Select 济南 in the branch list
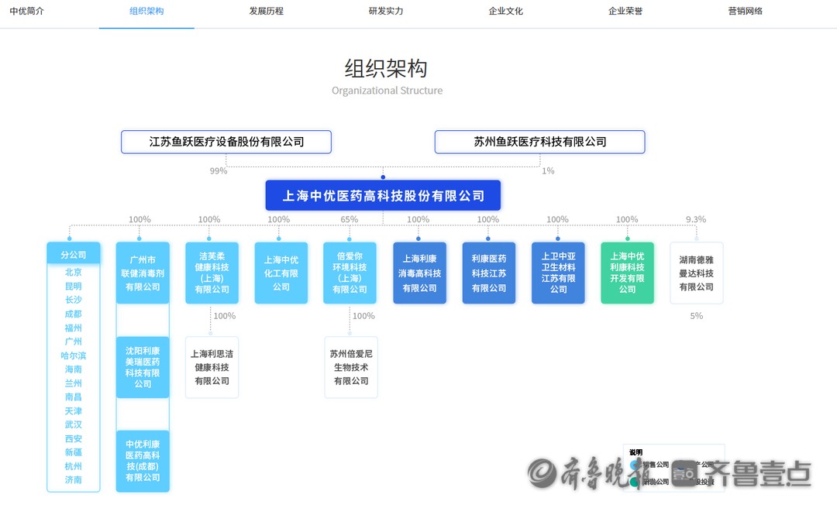The width and height of the screenshot is (837, 515). [73, 480]
